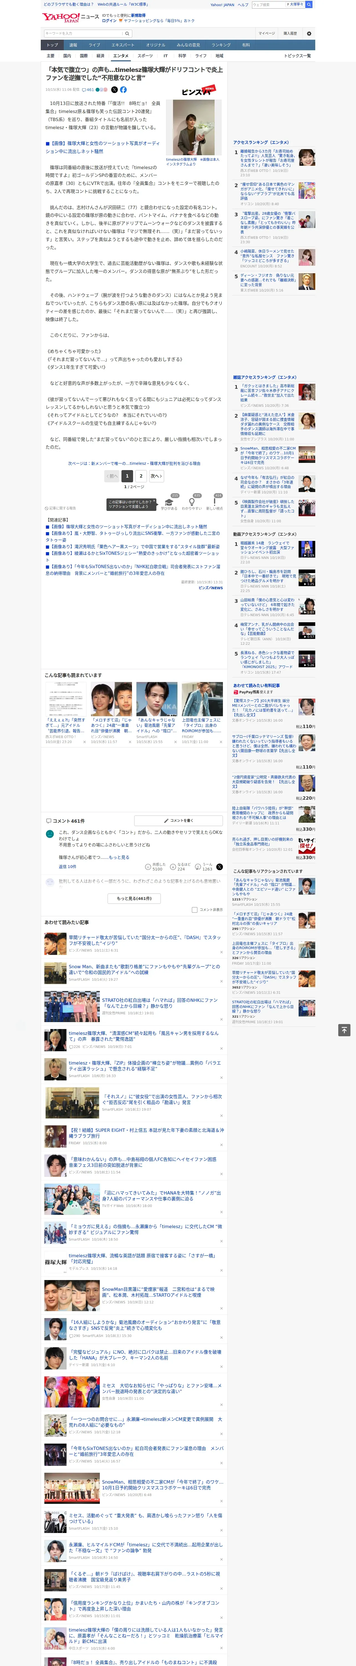Viewport: 356px width, 1666px height.
Task: Click the keyword search magnifier icon
Action: pos(127,34)
